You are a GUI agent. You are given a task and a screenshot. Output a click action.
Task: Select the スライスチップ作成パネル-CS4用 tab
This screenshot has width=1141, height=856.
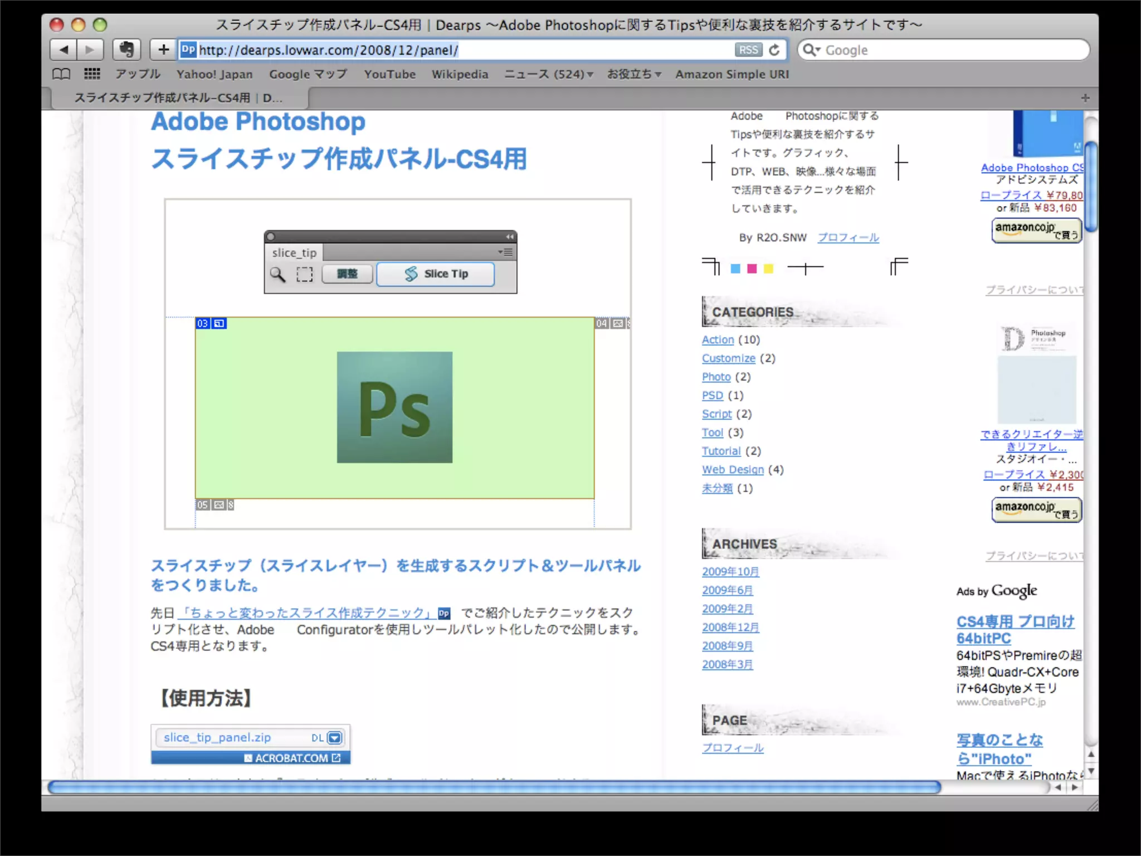tap(178, 98)
